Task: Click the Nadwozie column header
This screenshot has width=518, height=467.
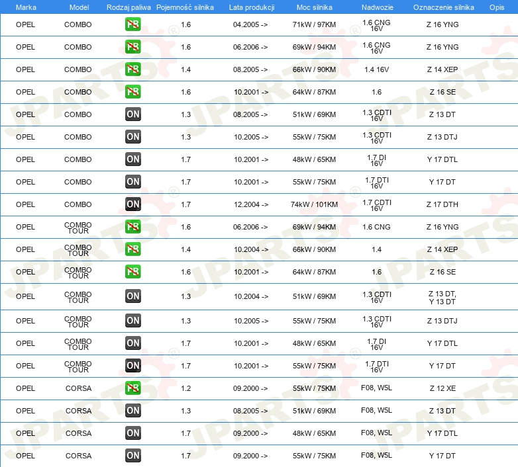Action: point(378,7)
